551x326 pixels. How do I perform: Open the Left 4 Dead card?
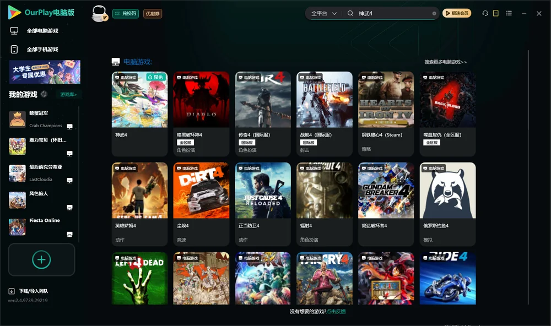139,278
